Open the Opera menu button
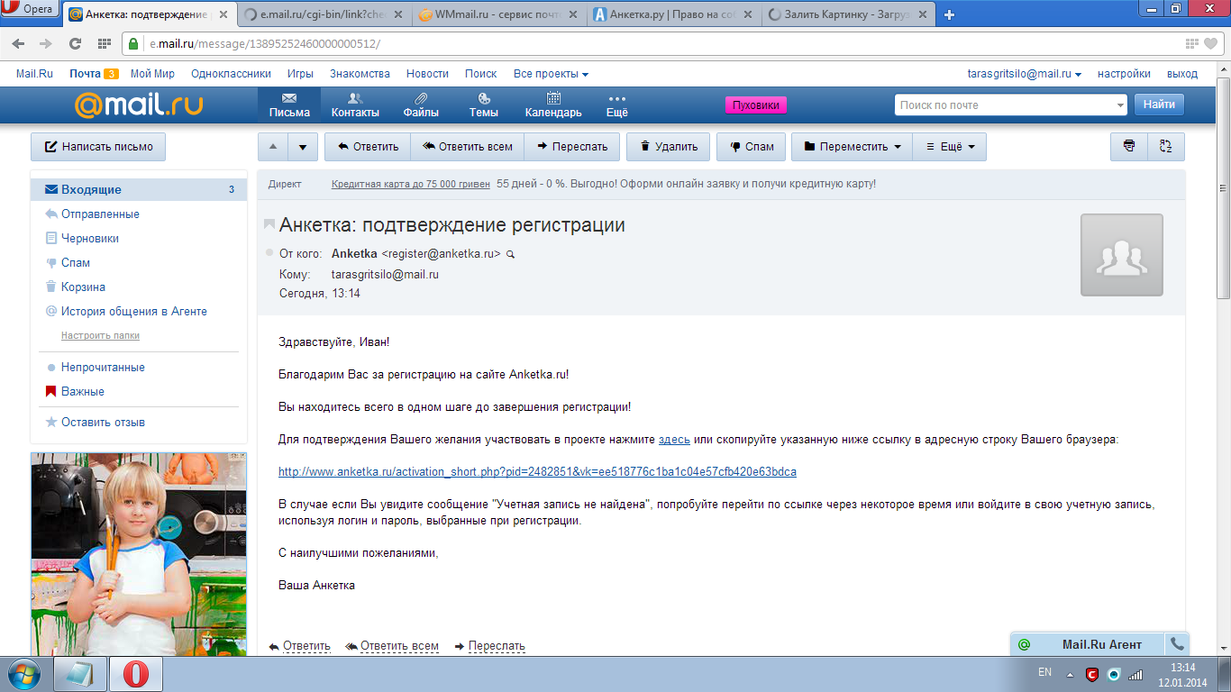Image resolution: width=1231 pixels, height=692 pixels. (30, 9)
